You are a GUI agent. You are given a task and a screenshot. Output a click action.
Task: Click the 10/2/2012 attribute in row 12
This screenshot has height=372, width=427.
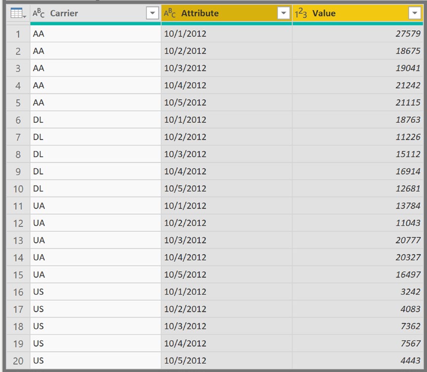[227, 223]
